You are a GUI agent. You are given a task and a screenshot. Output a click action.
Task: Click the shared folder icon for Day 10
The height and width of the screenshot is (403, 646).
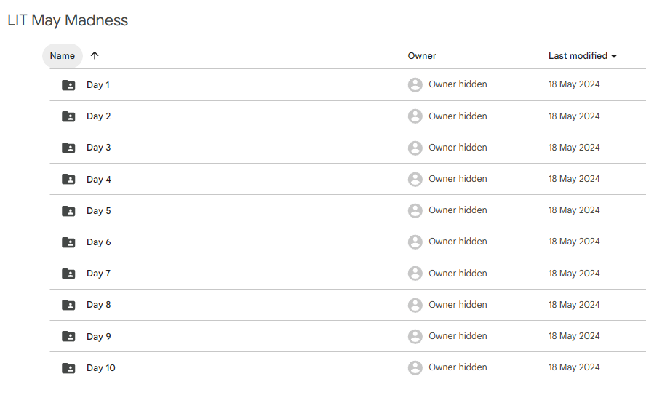[68, 368]
